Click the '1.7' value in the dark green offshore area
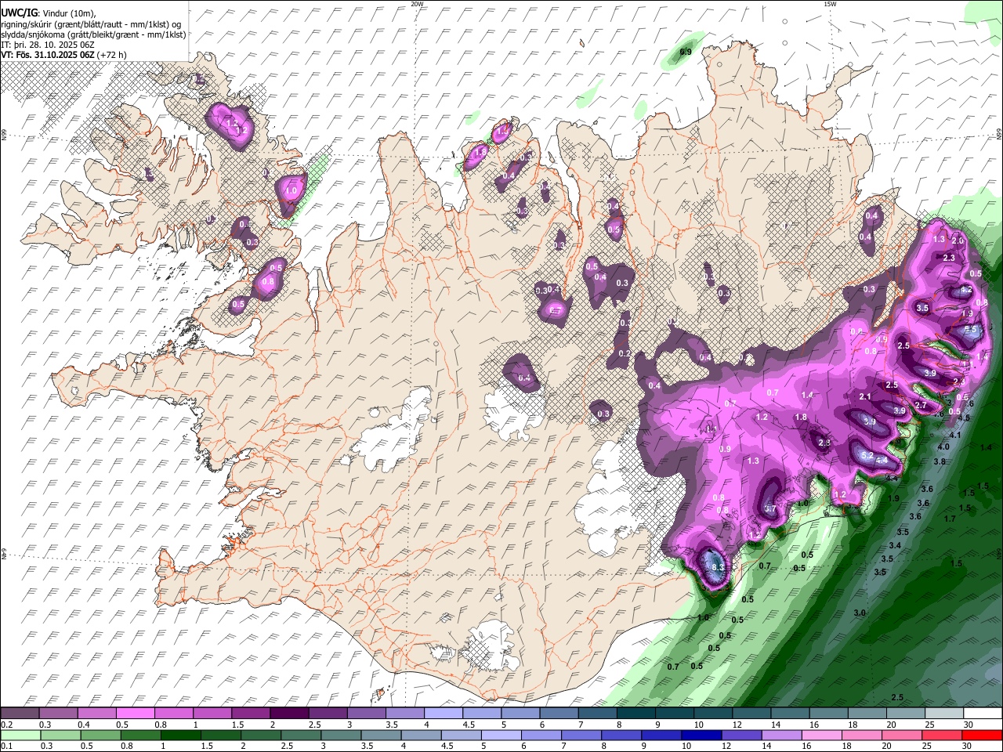1003x752 pixels. (x=950, y=519)
